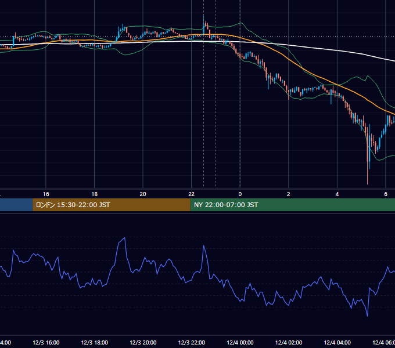Click the 12/4 02:00 label on indicator axis
Screen dimensions: 395x348
[289, 342]
